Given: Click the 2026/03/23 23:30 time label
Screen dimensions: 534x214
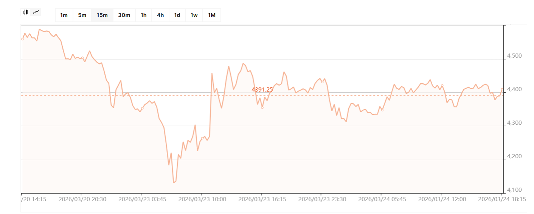Looking at the screenshot, I should point(322,199).
